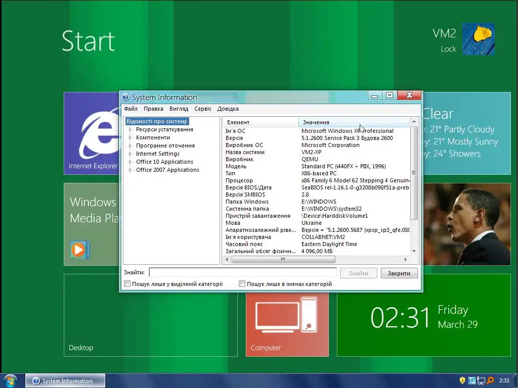
Task: Click the System Information title bar icon
Action: point(125,97)
